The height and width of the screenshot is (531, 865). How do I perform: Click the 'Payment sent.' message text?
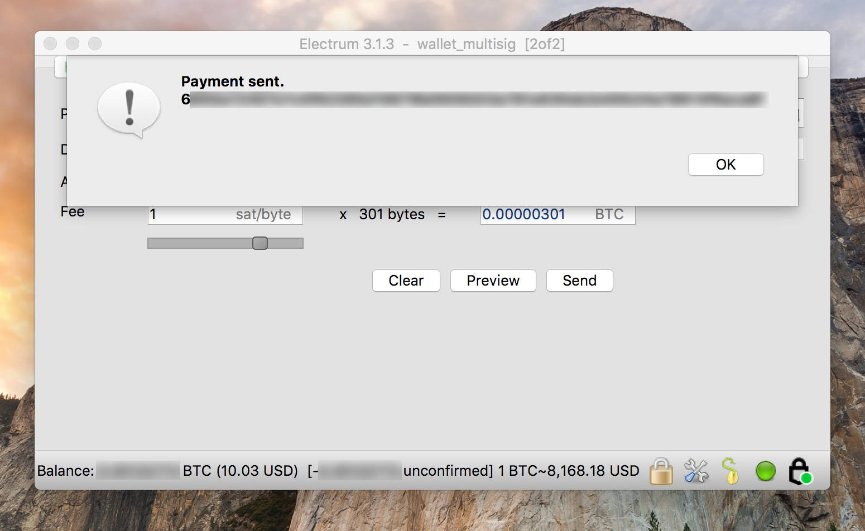(x=232, y=81)
